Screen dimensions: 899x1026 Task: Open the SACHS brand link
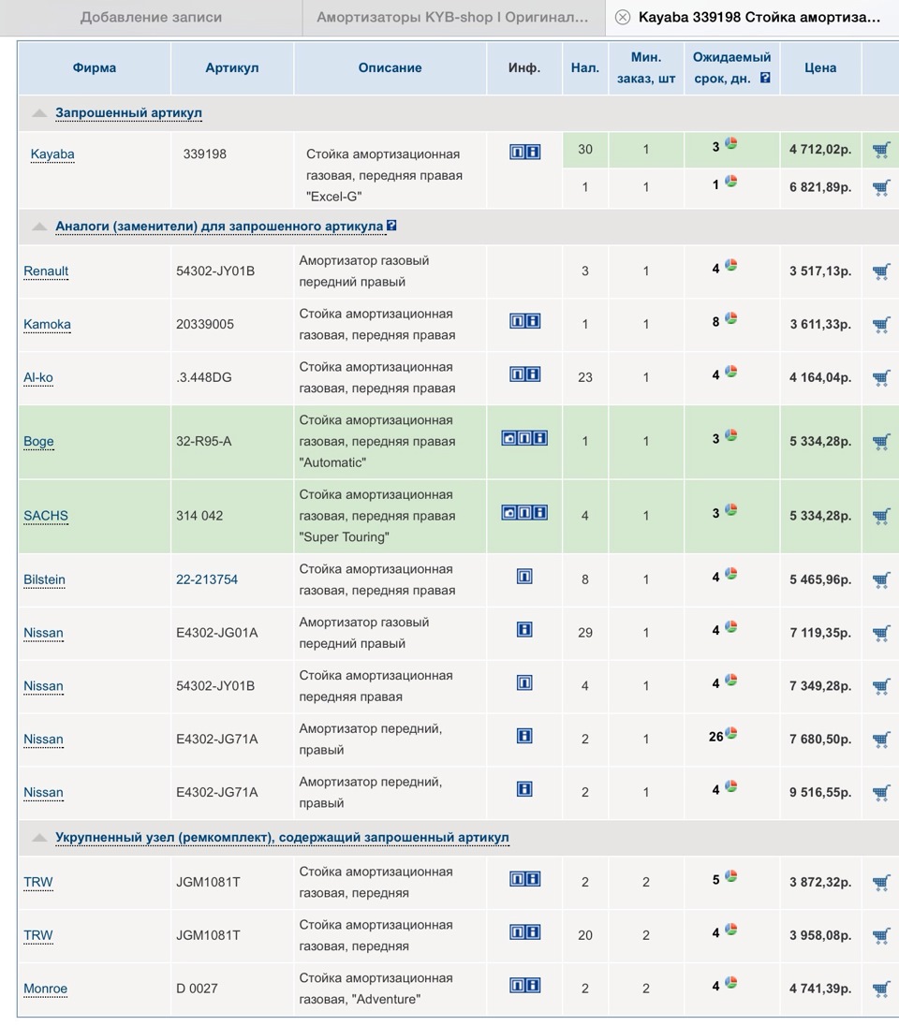point(46,516)
